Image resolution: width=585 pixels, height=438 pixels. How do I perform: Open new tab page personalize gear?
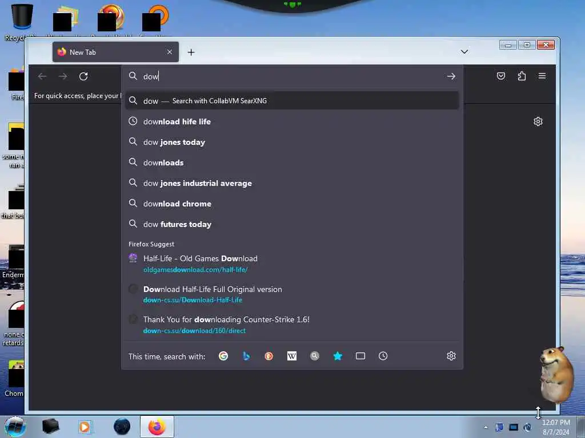(x=538, y=121)
